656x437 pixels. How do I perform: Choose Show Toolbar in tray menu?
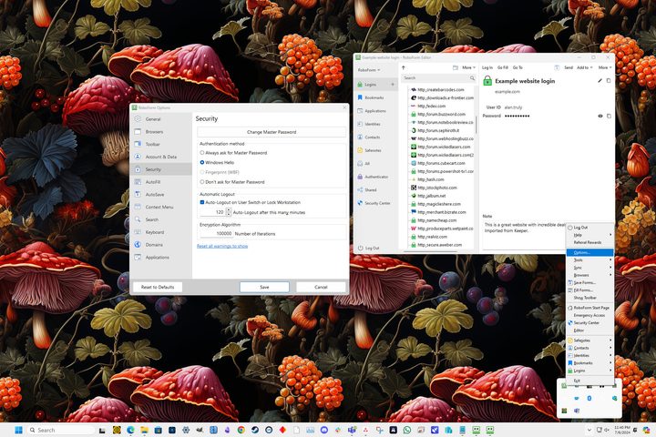(x=589, y=298)
